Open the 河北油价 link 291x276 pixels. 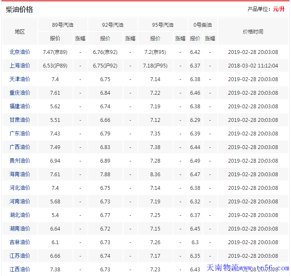(x=20, y=188)
